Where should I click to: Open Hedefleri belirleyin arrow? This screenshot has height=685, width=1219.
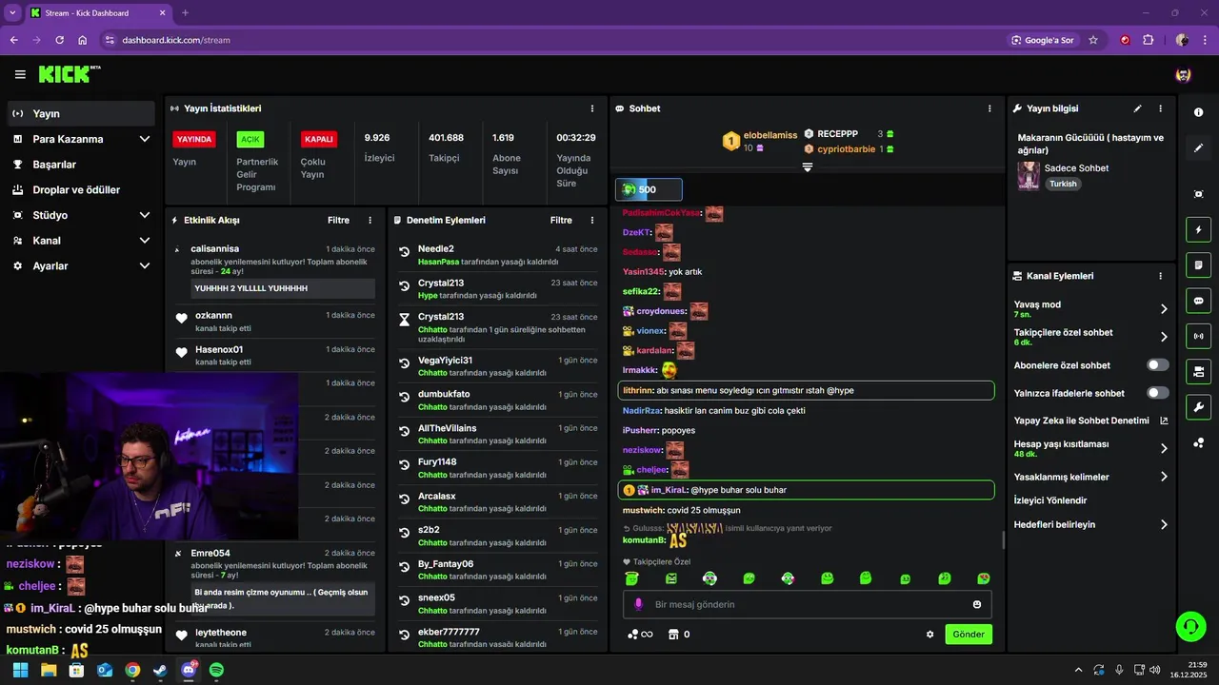coord(1164,524)
